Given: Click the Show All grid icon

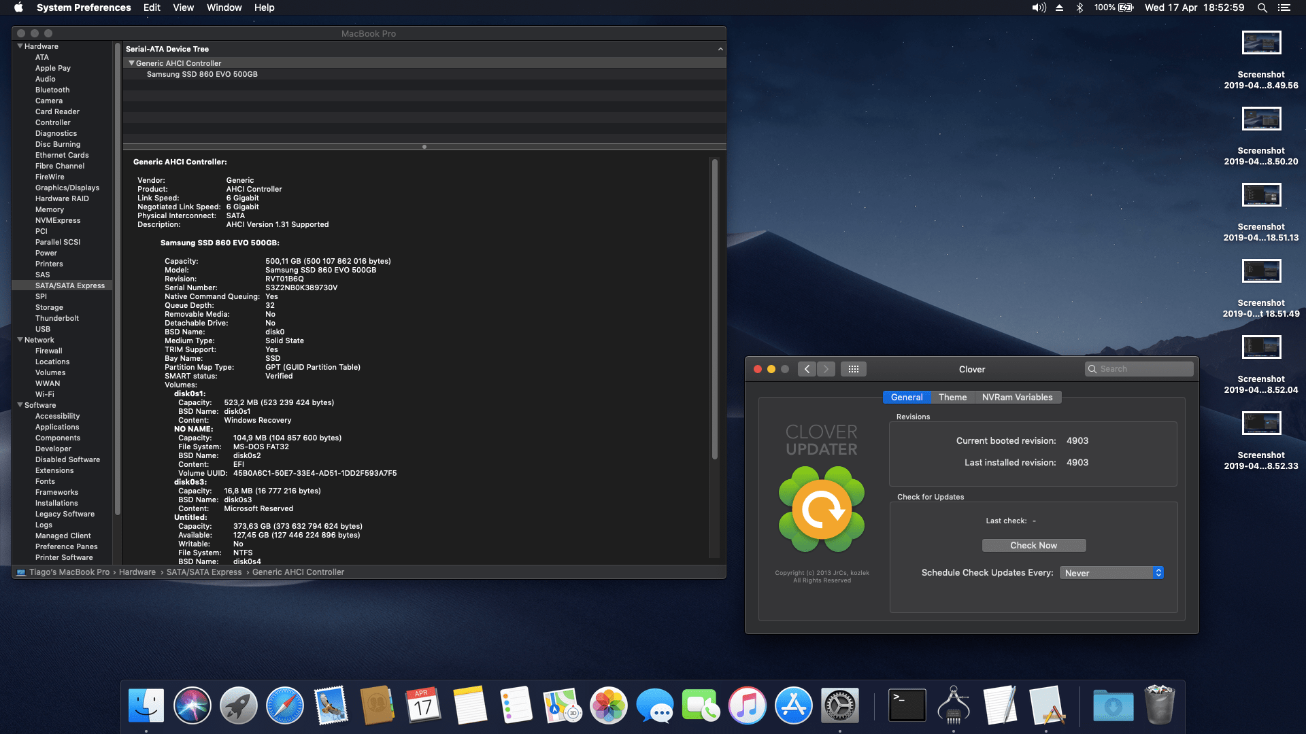Looking at the screenshot, I should tap(853, 369).
